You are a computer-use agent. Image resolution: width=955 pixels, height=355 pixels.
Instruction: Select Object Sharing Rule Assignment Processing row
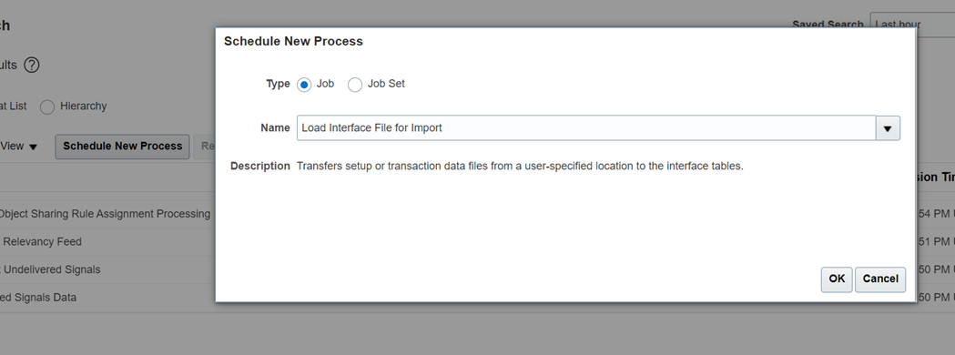[x=105, y=214]
